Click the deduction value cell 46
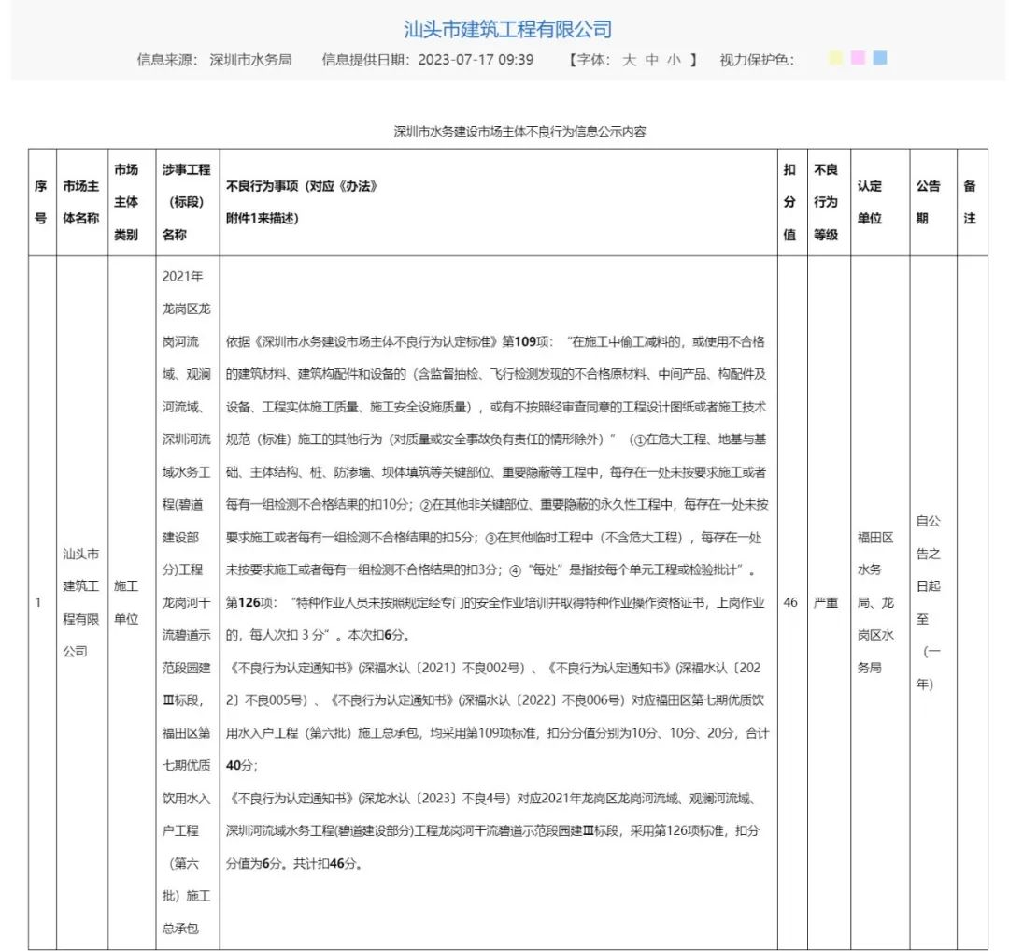1009x951 pixels. click(790, 602)
